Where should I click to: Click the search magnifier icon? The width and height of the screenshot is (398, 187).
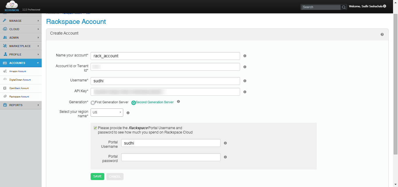pos(344,7)
